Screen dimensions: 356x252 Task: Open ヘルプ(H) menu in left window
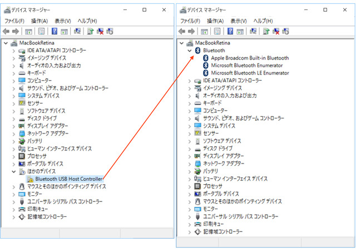(87, 21)
